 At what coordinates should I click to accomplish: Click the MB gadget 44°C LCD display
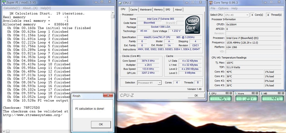(273, 98)
